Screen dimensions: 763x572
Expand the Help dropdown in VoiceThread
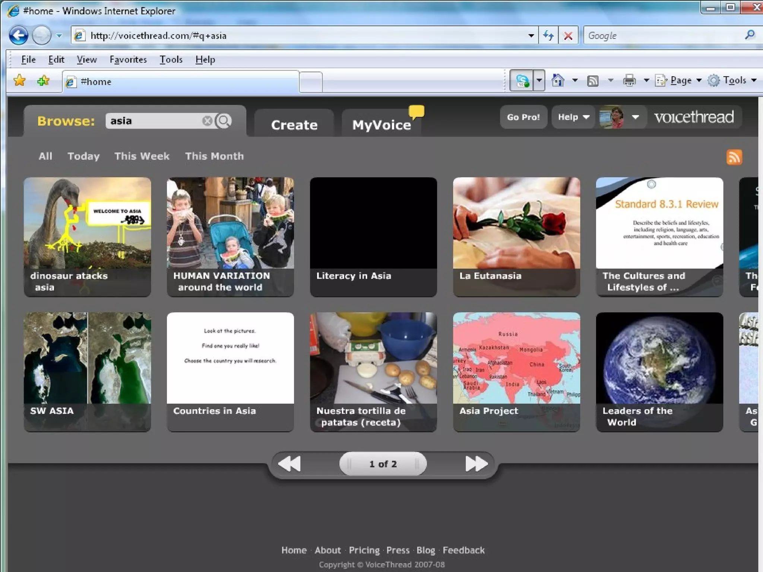[x=573, y=117]
